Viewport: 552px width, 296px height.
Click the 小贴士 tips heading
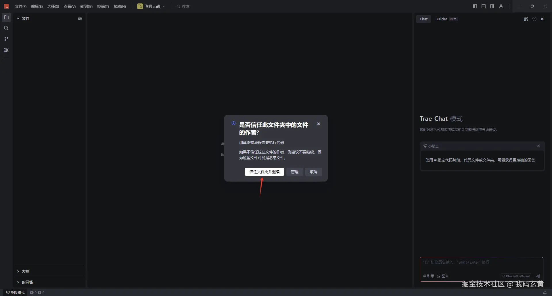click(431, 146)
